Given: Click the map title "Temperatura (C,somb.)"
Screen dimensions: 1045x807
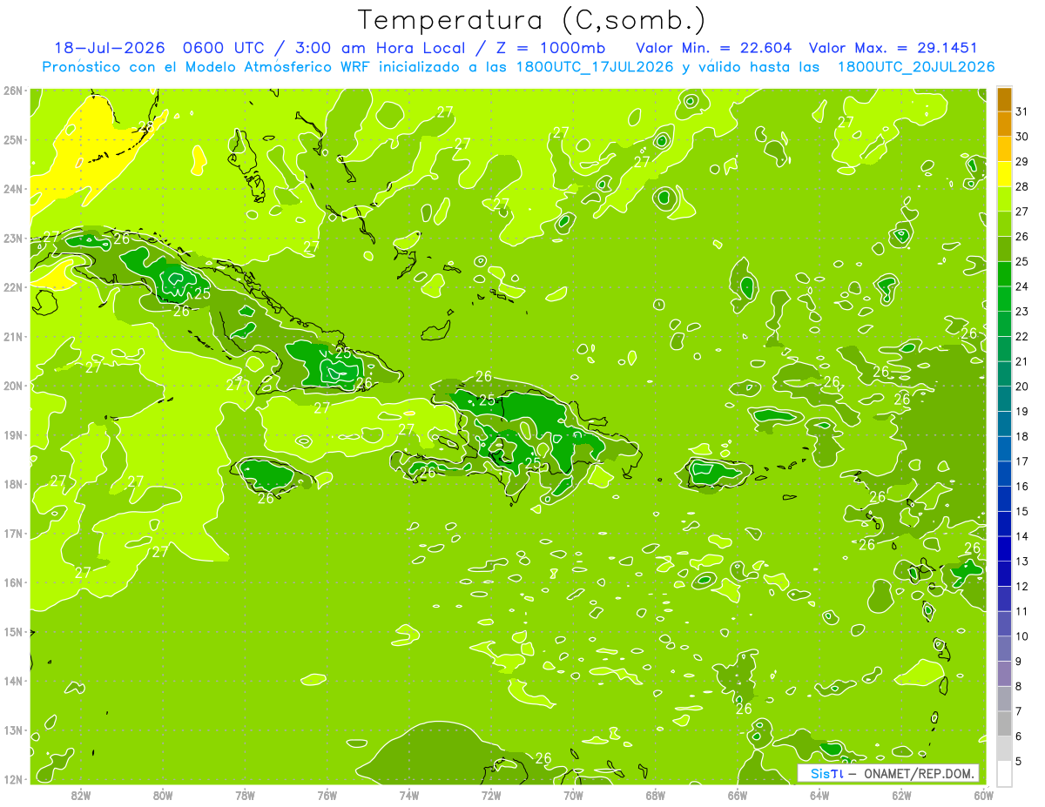Looking at the screenshot, I should (532, 21).
